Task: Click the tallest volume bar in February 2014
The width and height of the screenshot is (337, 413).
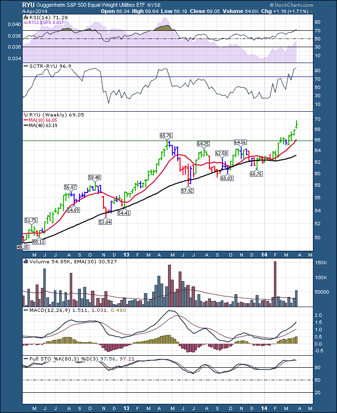Action: click(275, 284)
